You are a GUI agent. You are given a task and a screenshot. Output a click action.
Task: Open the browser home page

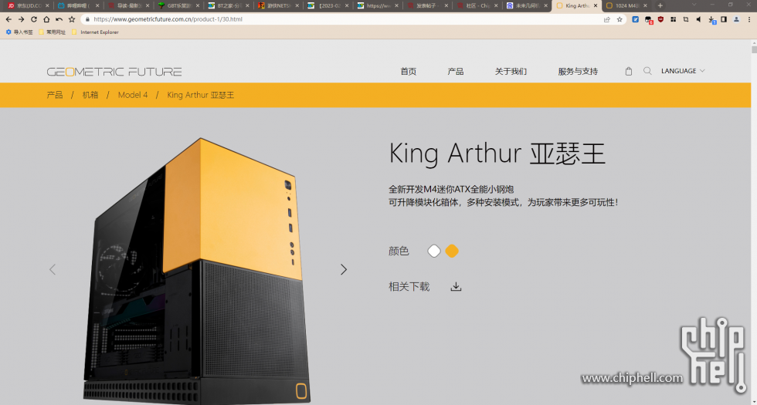[46, 19]
